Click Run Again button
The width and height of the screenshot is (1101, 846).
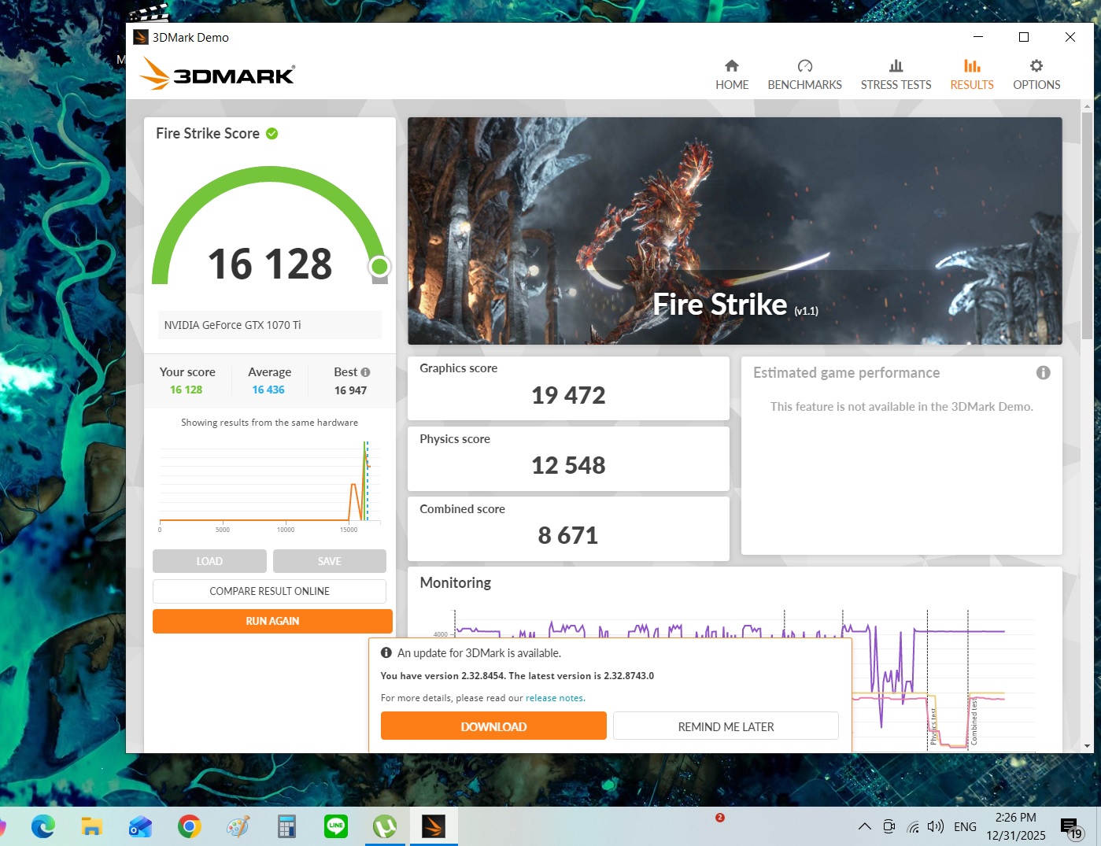coord(272,621)
